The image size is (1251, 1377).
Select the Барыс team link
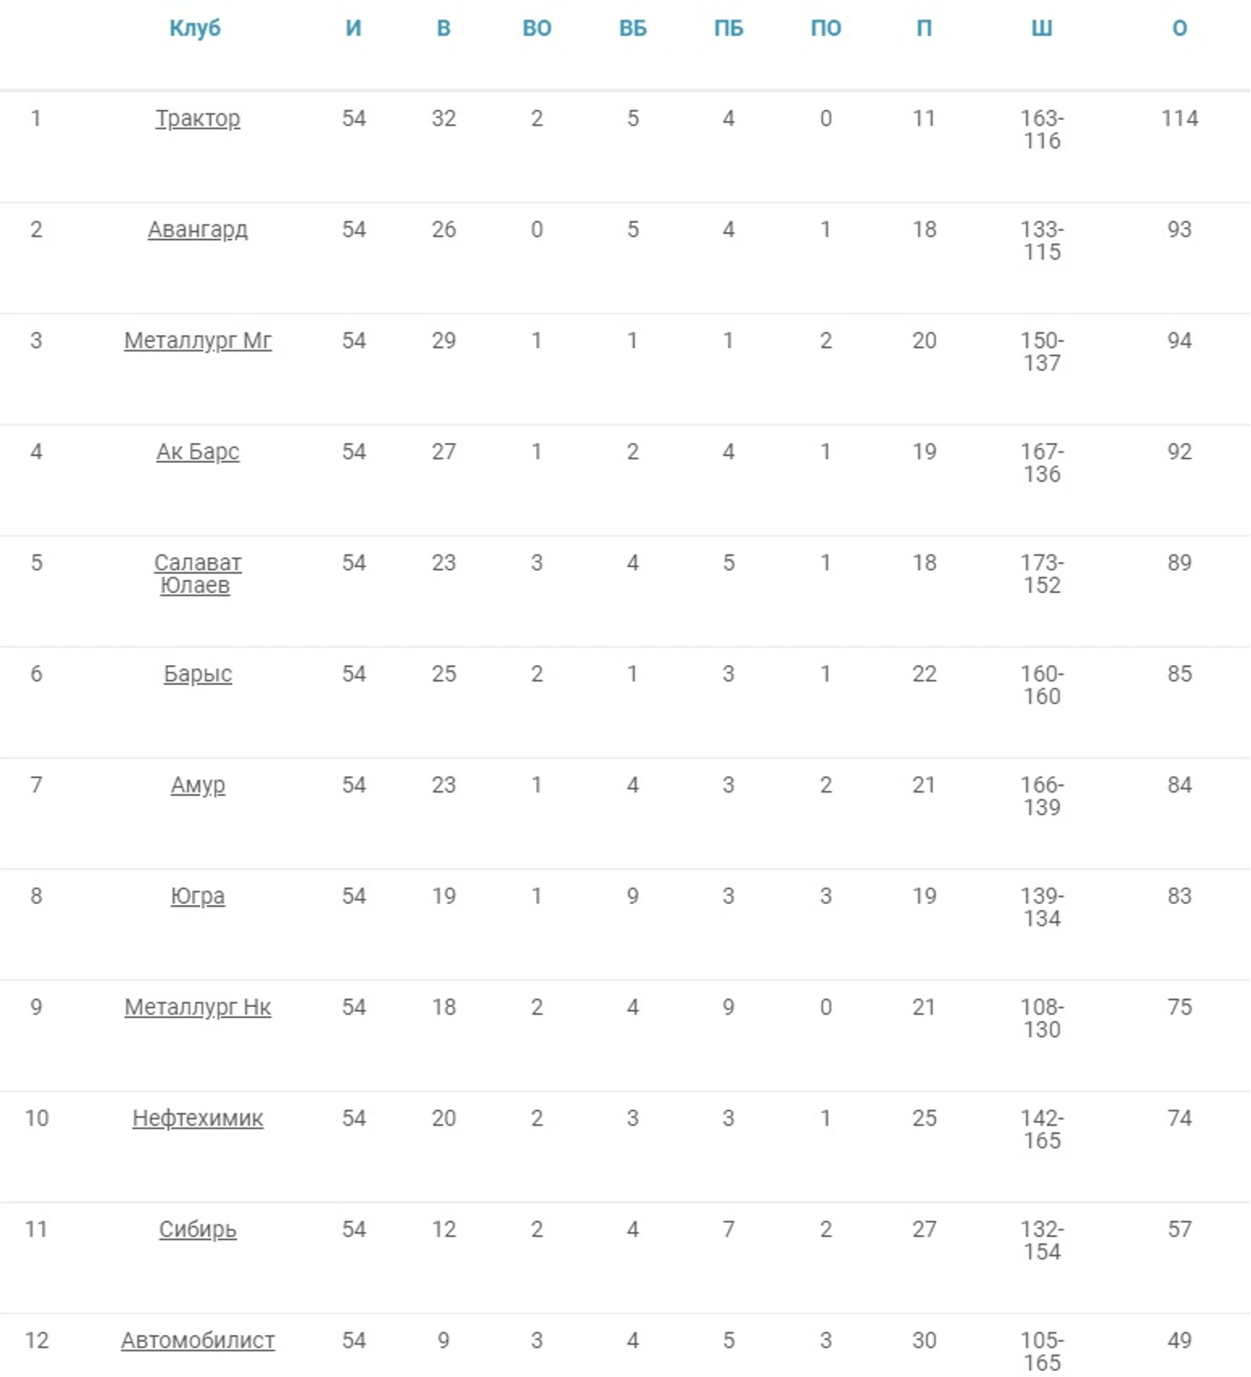(x=197, y=674)
